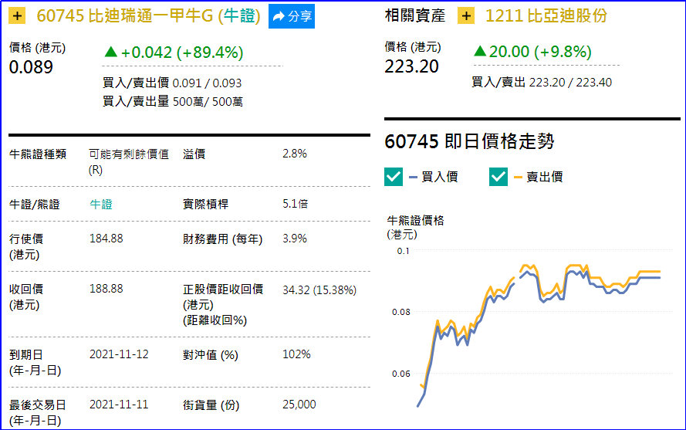The width and height of the screenshot is (686, 430).
Task: Select the 行使價 value 184.88
Action: click(106, 239)
